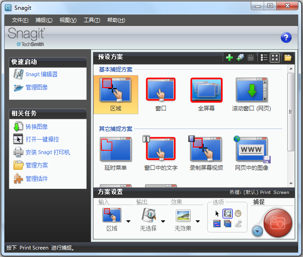Click the green plus add profile icon
Viewport: 303px width, 257px height.
pos(229,58)
